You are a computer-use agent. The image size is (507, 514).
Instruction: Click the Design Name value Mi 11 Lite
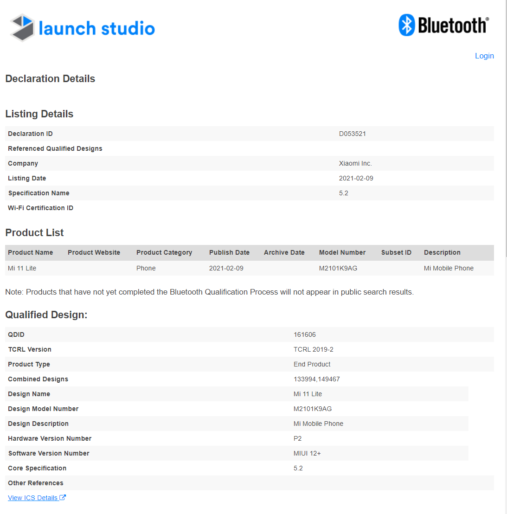(308, 394)
